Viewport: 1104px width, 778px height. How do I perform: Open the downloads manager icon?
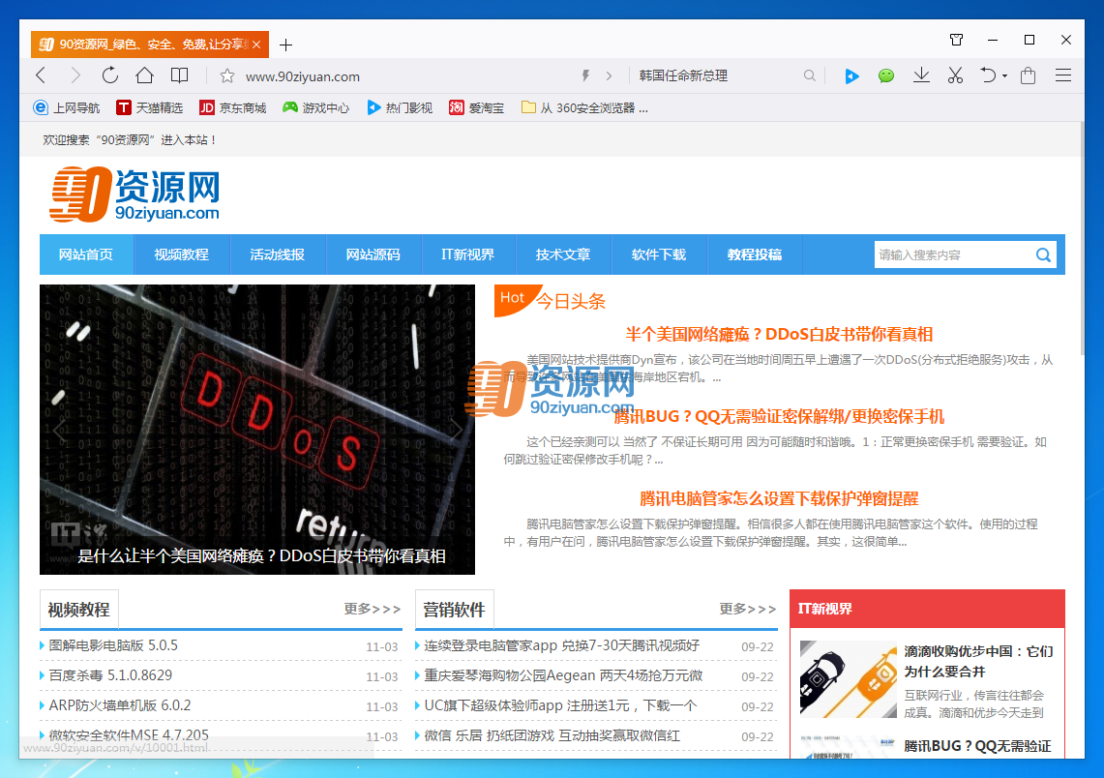[921, 75]
